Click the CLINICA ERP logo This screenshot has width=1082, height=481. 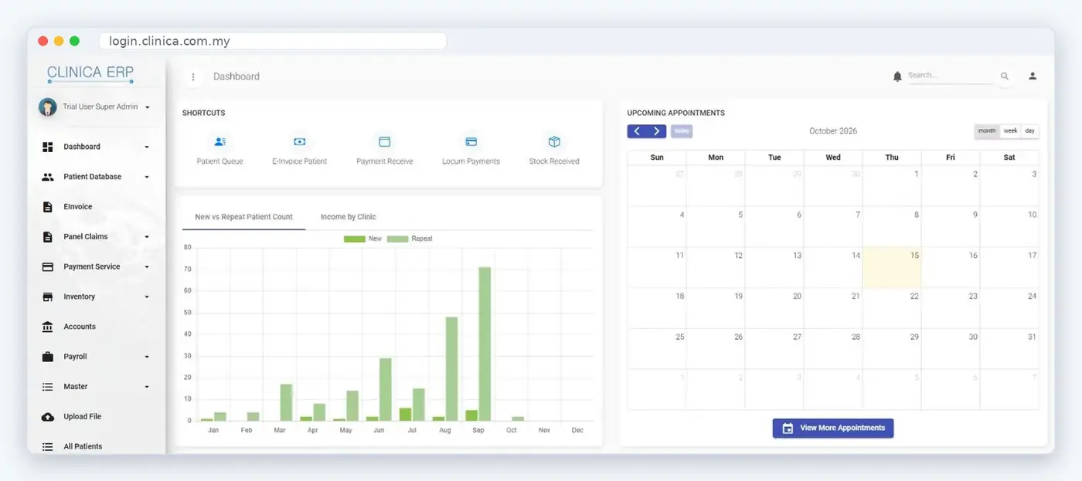click(x=90, y=73)
